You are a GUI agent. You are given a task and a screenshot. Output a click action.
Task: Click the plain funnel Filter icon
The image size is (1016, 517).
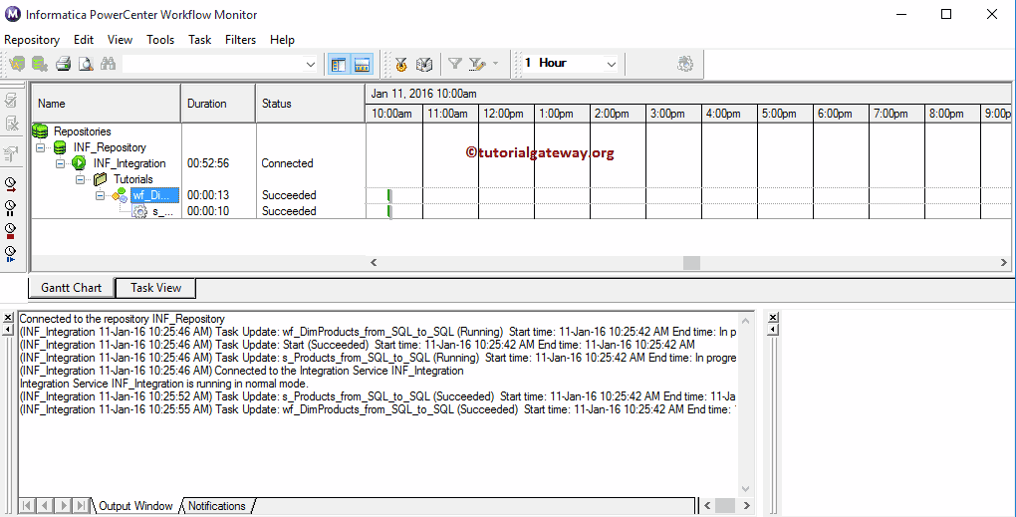pos(455,64)
